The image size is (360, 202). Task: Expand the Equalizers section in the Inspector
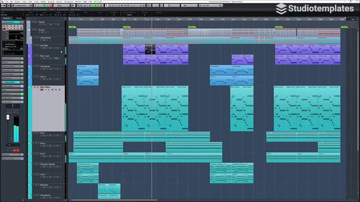point(12,94)
